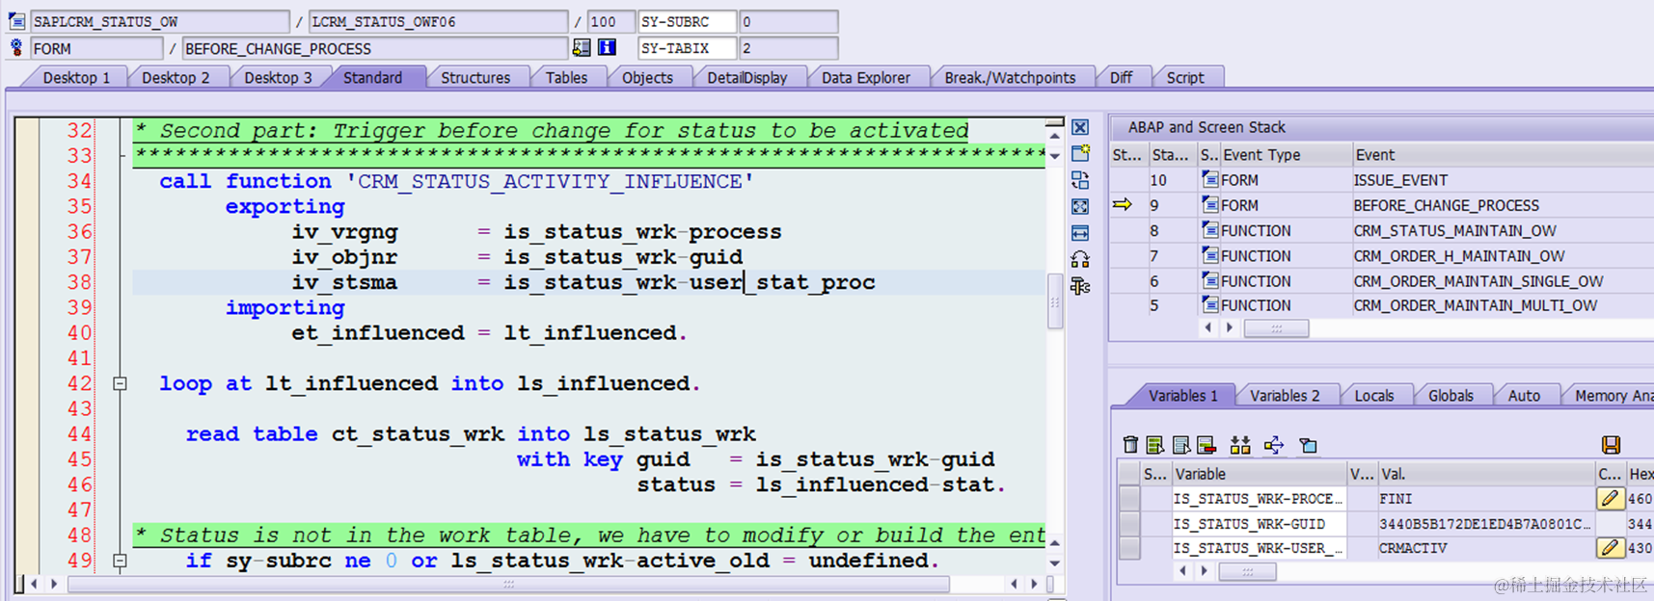The image size is (1654, 601).
Task: Click blue box with funnel icon
Action: click(x=1308, y=445)
